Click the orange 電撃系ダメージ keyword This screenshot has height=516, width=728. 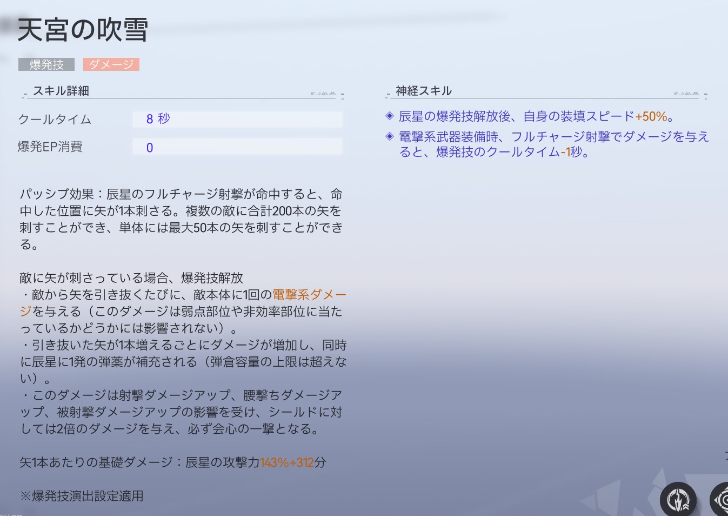click(309, 295)
